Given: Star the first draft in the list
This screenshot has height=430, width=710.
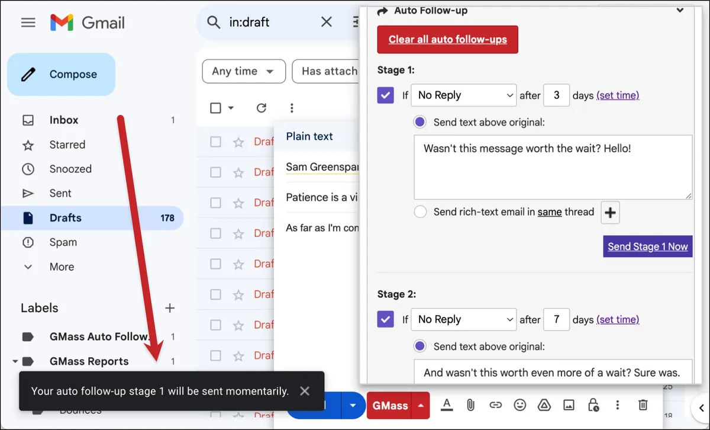Looking at the screenshot, I should (x=238, y=142).
